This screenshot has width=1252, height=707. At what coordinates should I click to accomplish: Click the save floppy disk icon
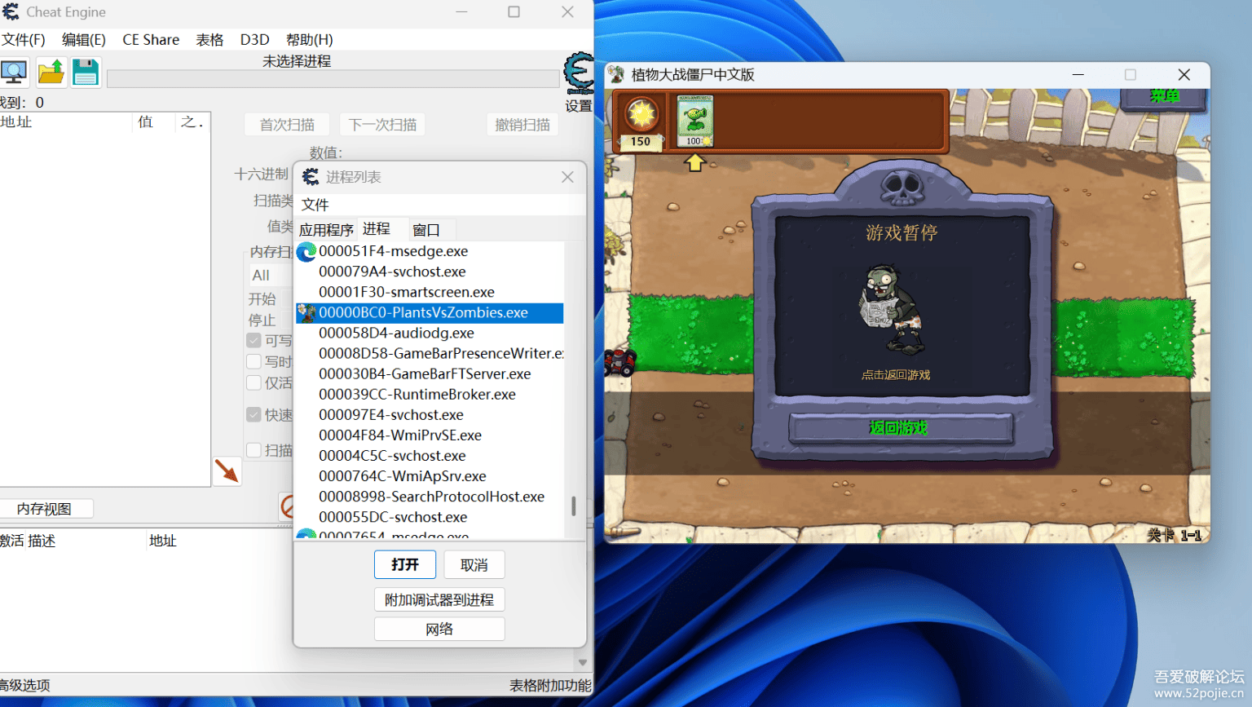pos(85,73)
